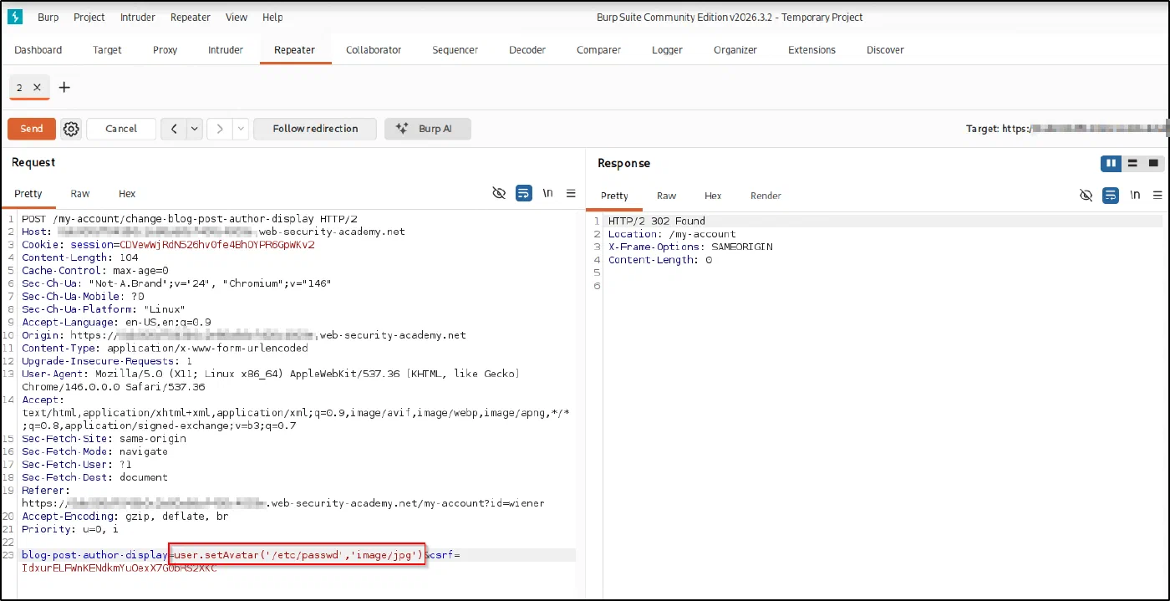1170x601 pixels.
Task: Switch to the Decoder tab
Action: (x=527, y=50)
